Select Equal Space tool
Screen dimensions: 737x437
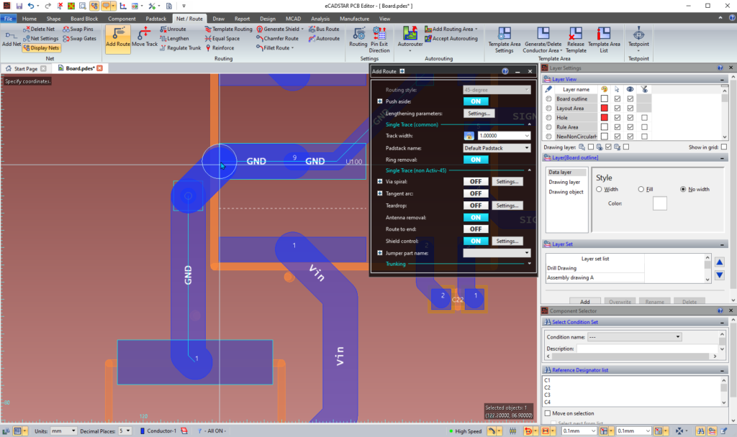tap(222, 39)
